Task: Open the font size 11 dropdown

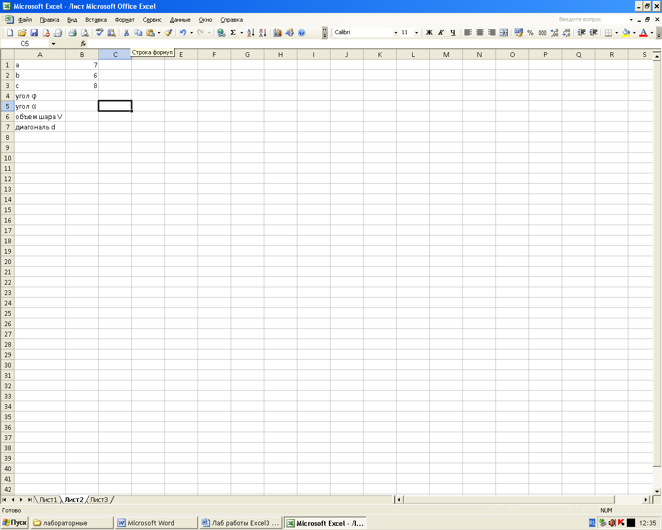Action: [x=416, y=33]
